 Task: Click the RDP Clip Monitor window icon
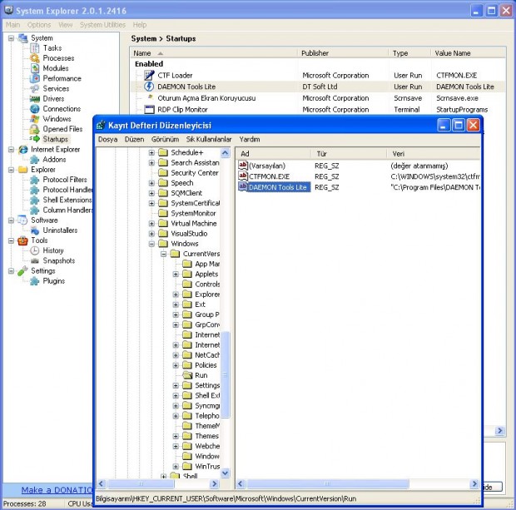click(x=149, y=110)
